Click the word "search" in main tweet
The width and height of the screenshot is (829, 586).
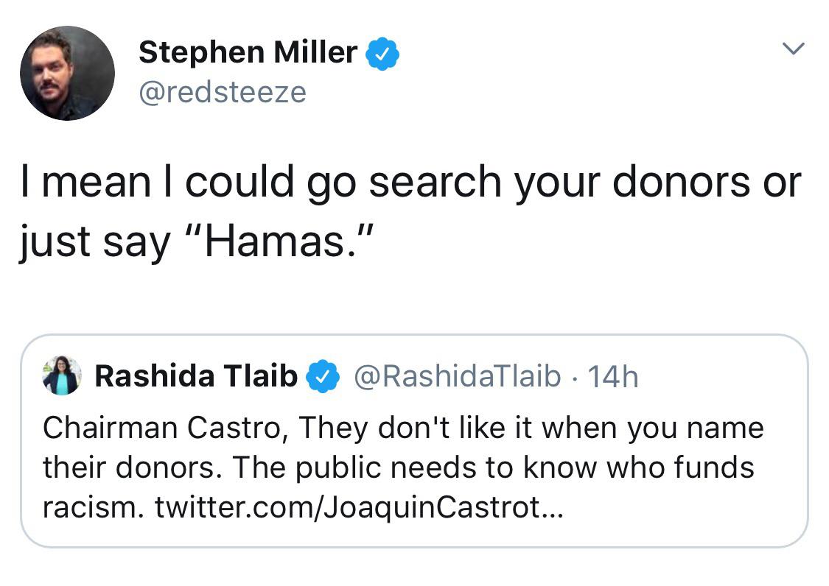click(x=435, y=183)
